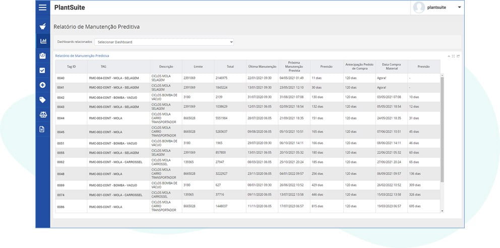This screenshot has width=500, height=248.
Task: Open the tag icon in sidebar
Action: (x=42, y=100)
